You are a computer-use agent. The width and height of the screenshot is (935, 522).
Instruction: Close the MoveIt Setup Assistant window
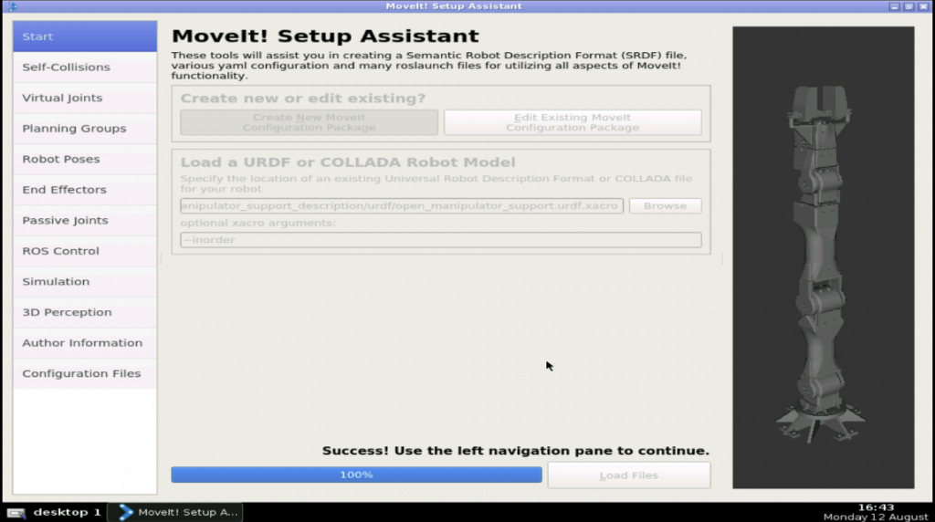923,6
